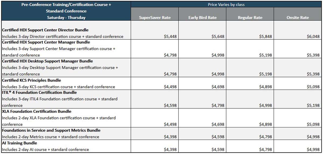
Task: Select Foundations in Service and Support Metrics Bundle
Action: (x=51, y=130)
